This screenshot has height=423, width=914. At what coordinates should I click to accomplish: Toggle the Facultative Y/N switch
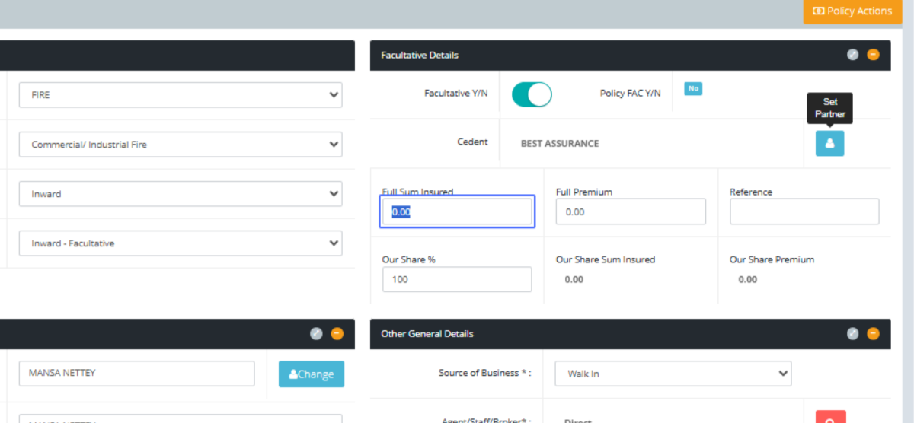tap(532, 94)
